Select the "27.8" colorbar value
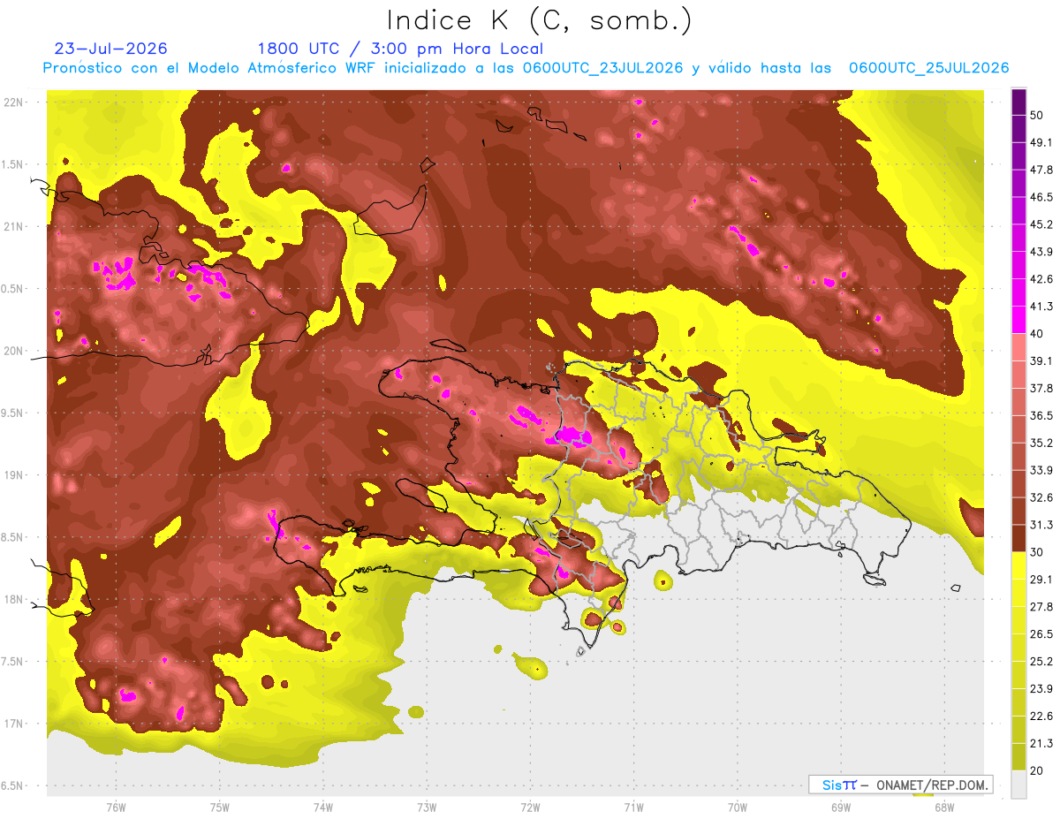 pos(1041,607)
